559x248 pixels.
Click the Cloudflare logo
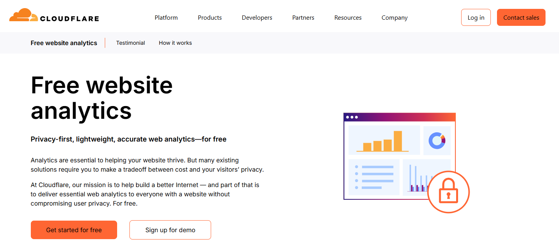pyautogui.click(x=54, y=15)
